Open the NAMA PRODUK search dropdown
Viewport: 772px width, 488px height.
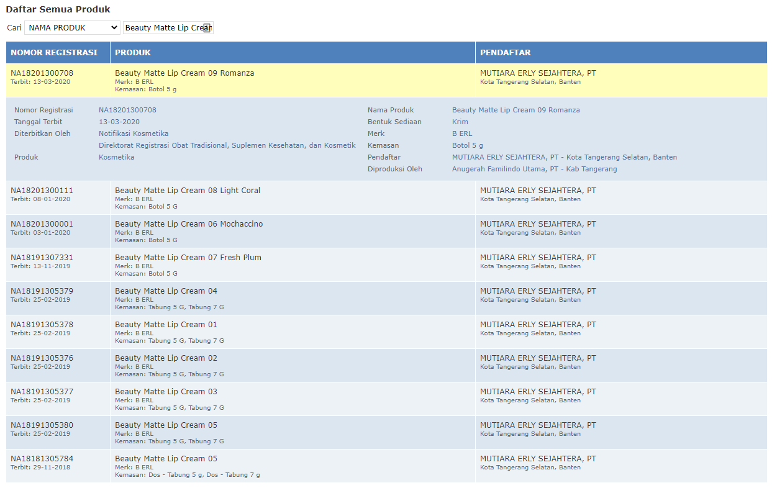pyautogui.click(x=72, y=28)
